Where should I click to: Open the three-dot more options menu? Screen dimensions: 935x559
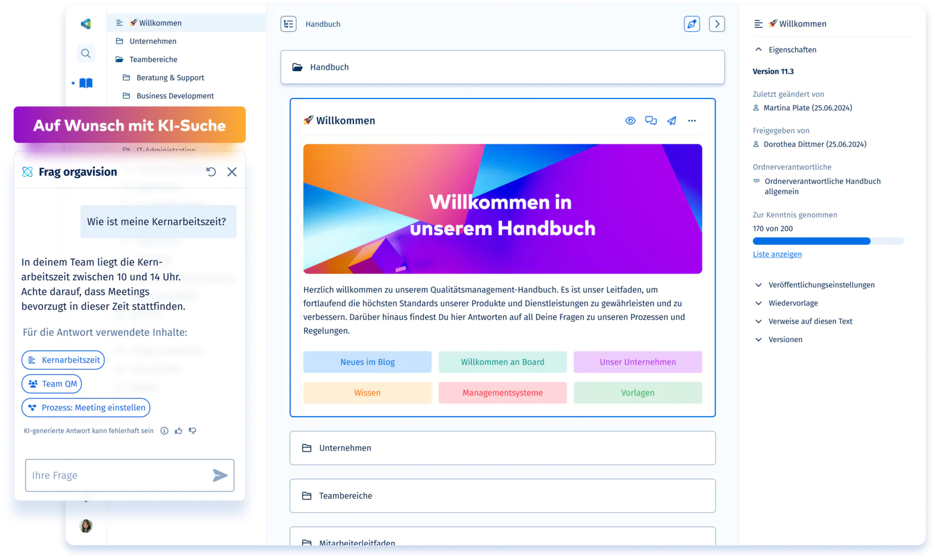(692, 121)
